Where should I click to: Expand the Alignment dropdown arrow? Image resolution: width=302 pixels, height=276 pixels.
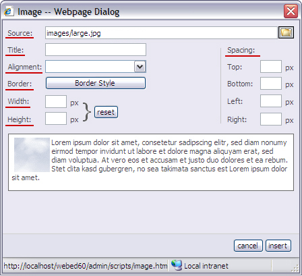click(140, 67)
